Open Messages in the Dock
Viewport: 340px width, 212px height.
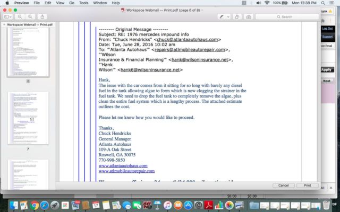tap(126, 205)
